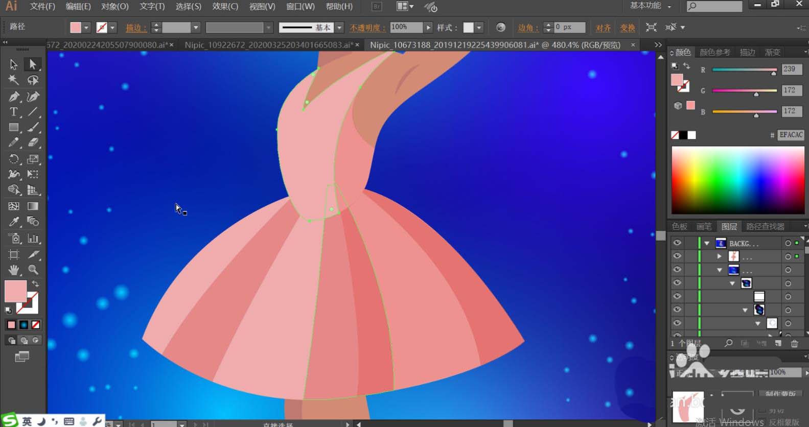The height and width of the screenshot is (427, 809).
Task: Open the 窗口(W) menu
Action: coord(301,7)
